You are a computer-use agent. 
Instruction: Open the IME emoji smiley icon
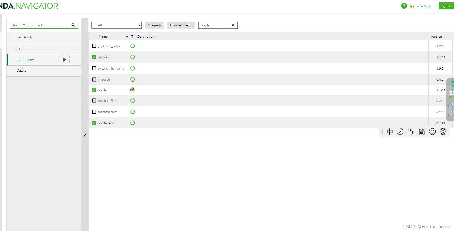[432, 132]
